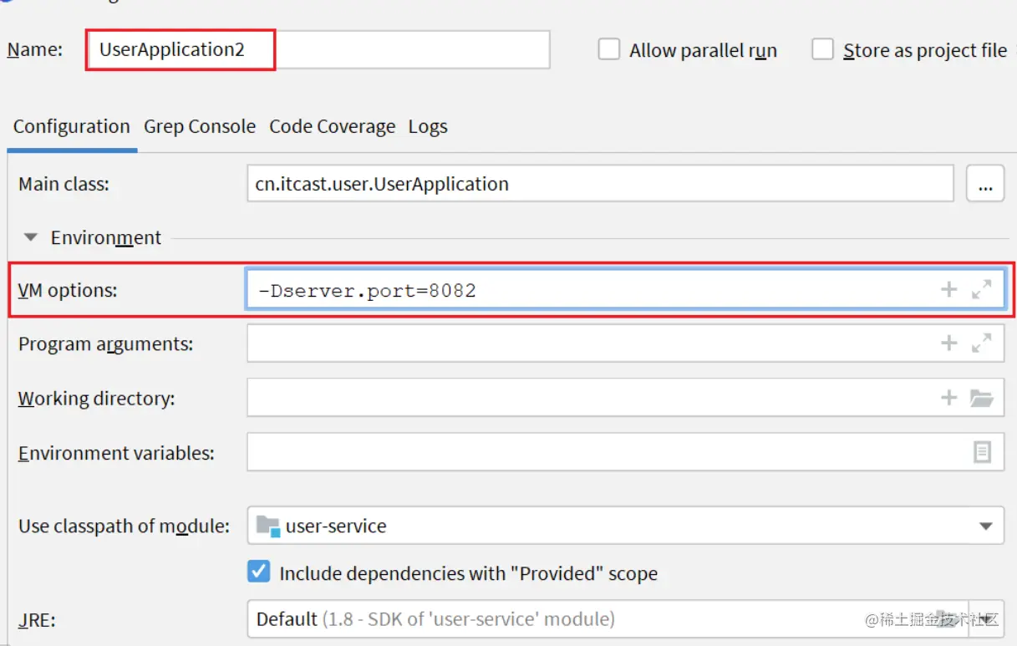Image resolution: width=1017 pixels, height=646 pixels.
Task: Click the plus icon in Program arguments
Action: point(948,343)
